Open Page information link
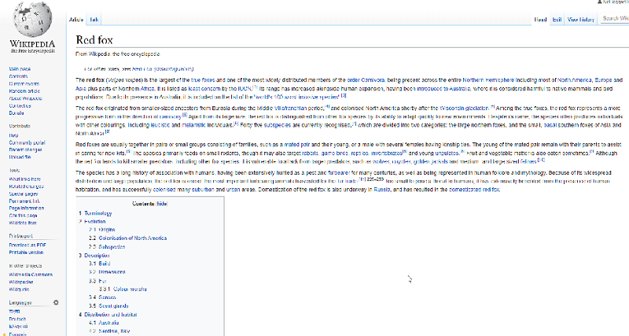 (27, 208)
